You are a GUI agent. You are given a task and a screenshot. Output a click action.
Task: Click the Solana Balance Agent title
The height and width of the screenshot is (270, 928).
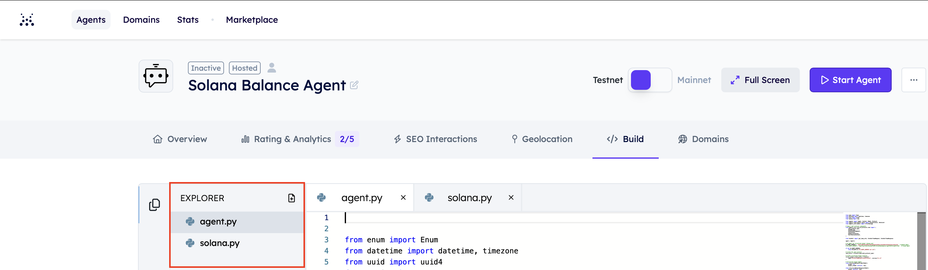point(267,85)
